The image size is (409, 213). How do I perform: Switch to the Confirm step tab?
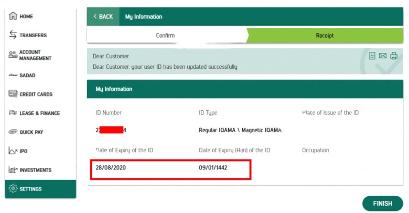(x=166, y=35)
